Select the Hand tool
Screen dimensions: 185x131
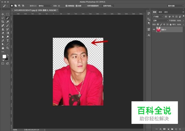3,48
